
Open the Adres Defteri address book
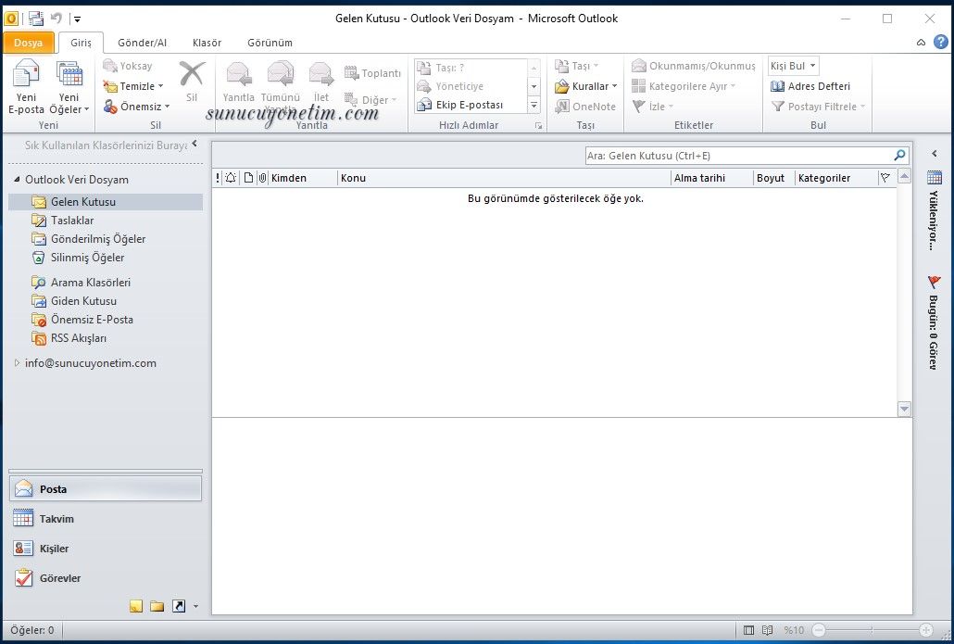(810, 86)
